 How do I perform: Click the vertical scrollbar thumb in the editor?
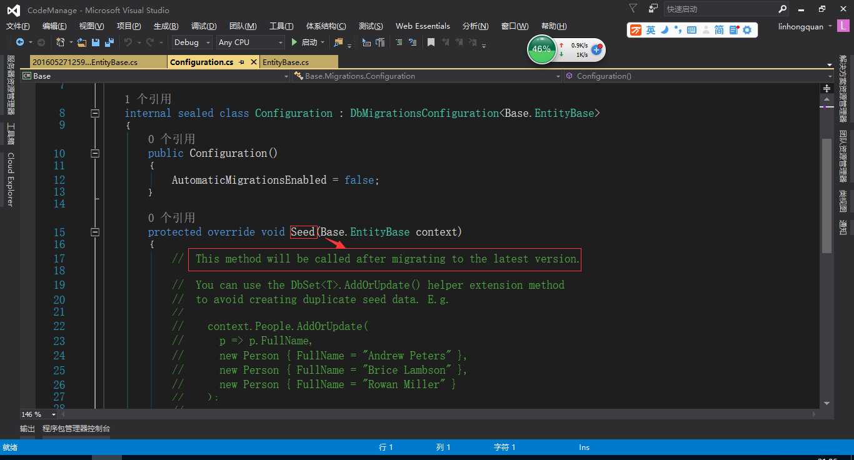826,195
